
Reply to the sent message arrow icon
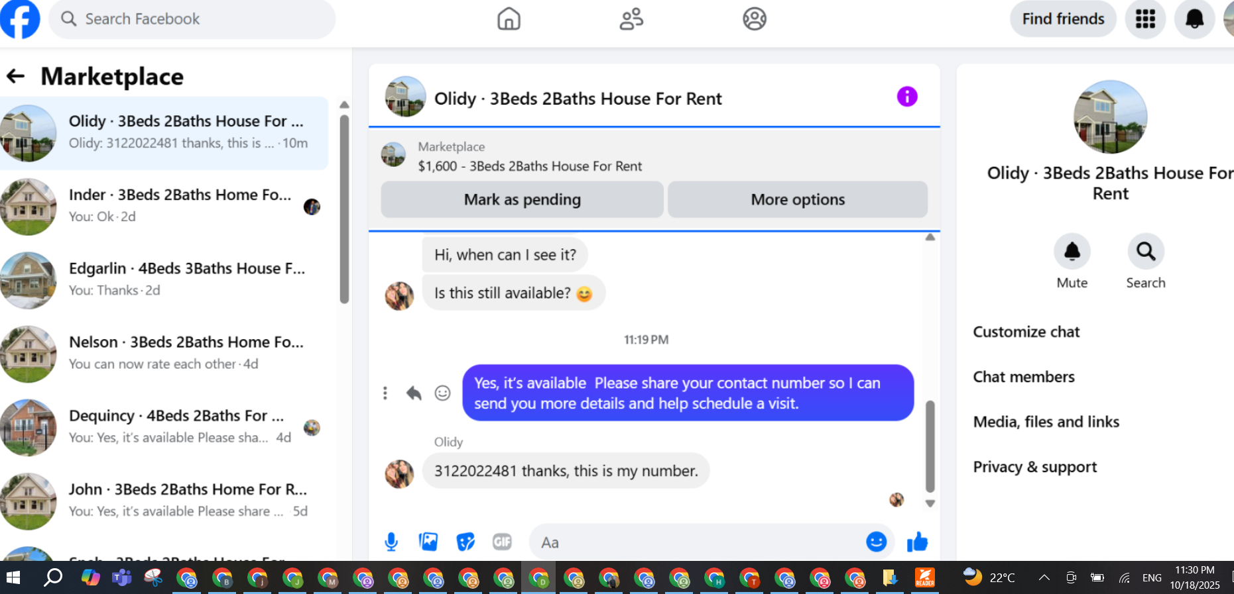[414, 393]
